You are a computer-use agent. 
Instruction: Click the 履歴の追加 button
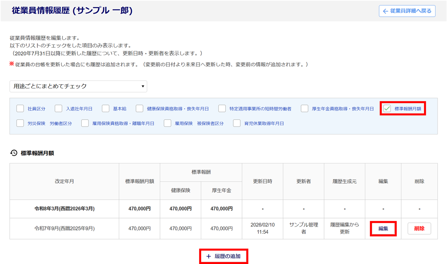click(224, 256)
